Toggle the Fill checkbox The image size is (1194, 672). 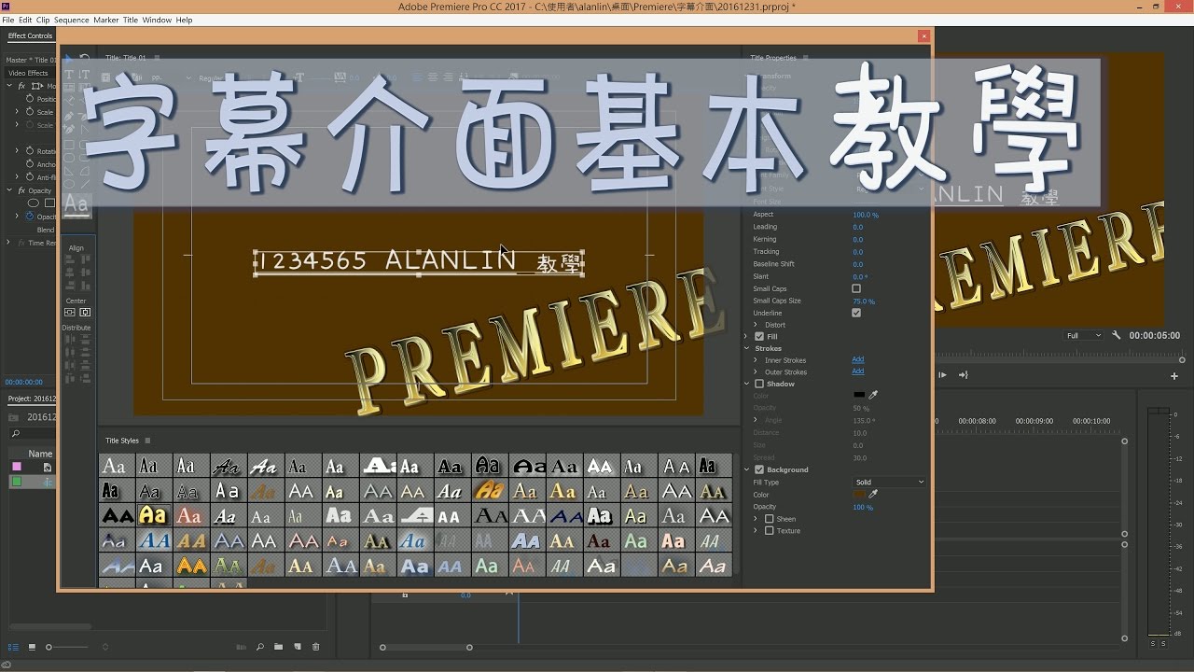coord(759,337)
